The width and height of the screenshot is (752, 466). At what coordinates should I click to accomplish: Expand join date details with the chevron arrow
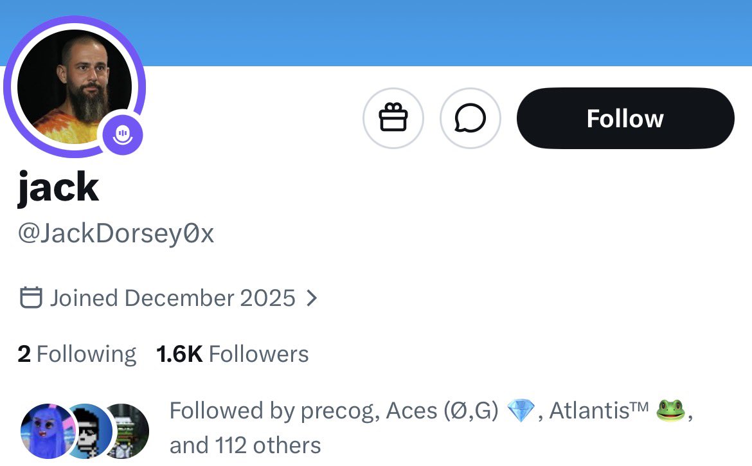(312, 298)
